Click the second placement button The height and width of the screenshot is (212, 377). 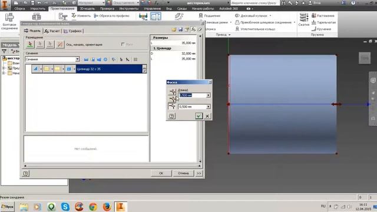[x=40, y=44]
